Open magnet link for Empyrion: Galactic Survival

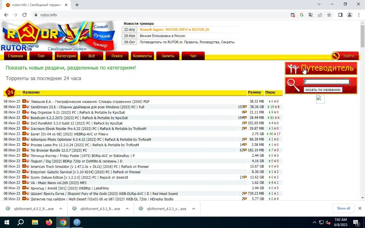coord(28,172)
